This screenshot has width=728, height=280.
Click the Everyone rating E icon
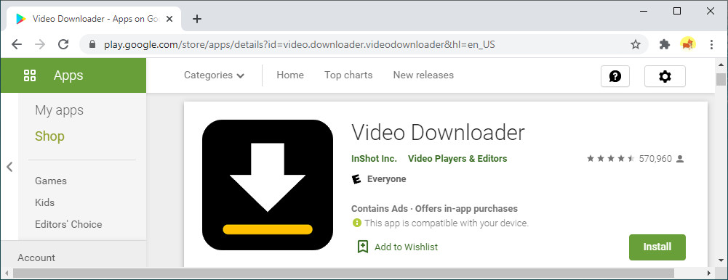pos(356,179)
